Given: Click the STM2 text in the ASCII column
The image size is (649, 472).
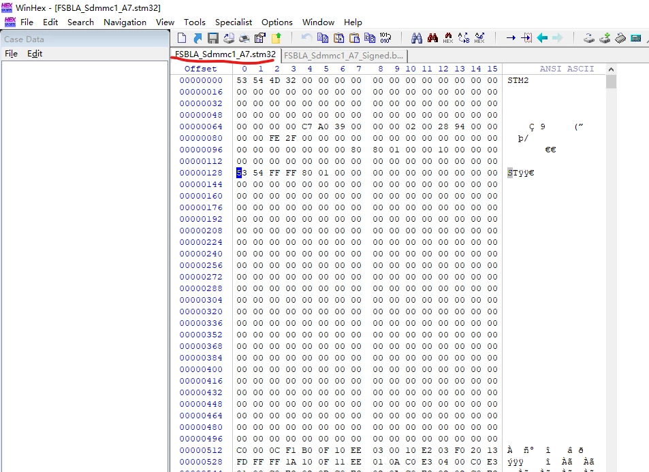Looking at the screenshot, I should point(518,80).
